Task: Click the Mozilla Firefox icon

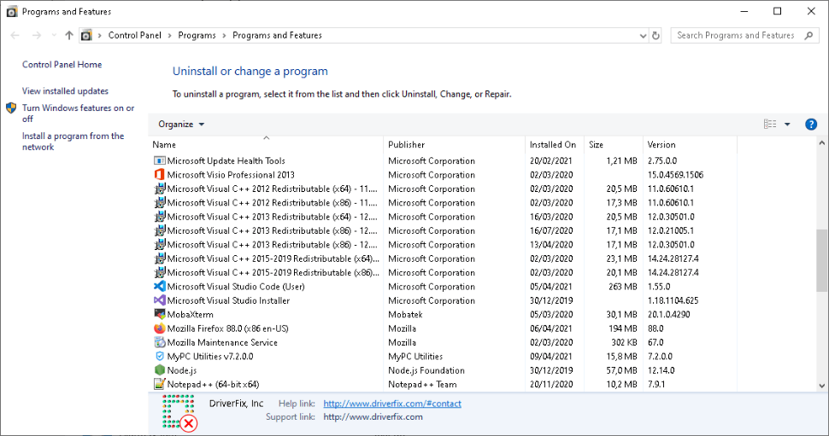Action: 159,328
